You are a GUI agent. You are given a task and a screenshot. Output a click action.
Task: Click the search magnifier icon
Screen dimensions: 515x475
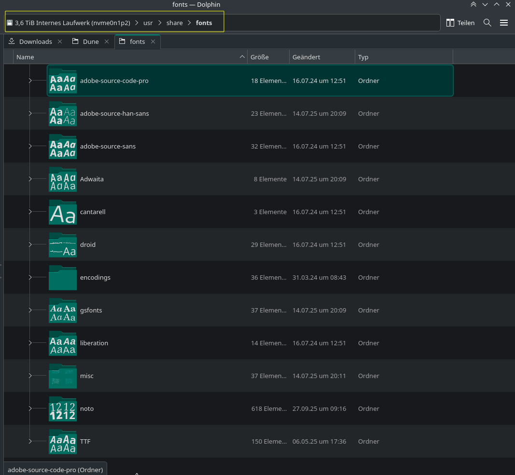pyautogui.click(x=487, y=23)
